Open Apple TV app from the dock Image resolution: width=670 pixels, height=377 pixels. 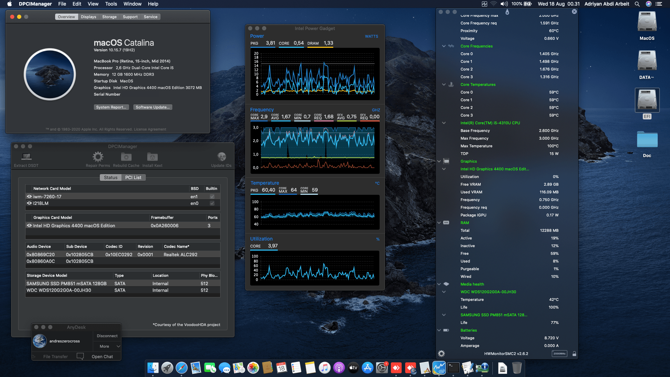coord(353,368)
